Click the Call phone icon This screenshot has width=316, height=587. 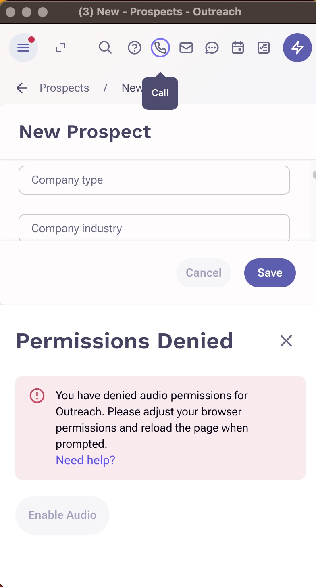point(160,48)
